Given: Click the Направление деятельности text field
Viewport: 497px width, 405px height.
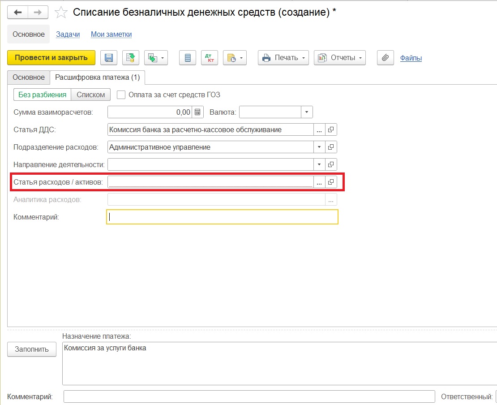Looking at the screenshot, I should (x=210, y=164).
